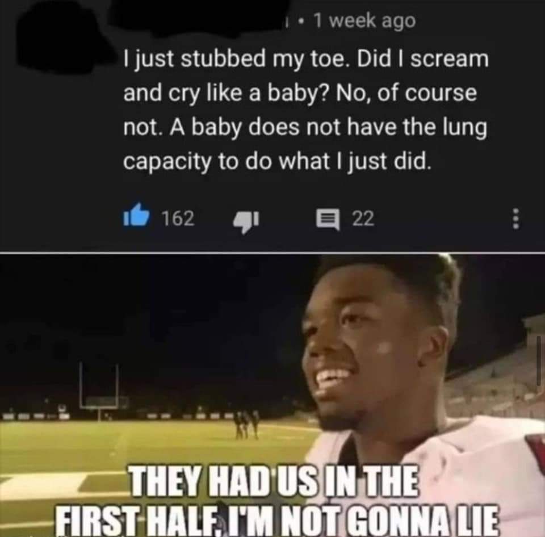Click the 22 replies count
This screenshot has width=545, height=537.
pos(363,219)
